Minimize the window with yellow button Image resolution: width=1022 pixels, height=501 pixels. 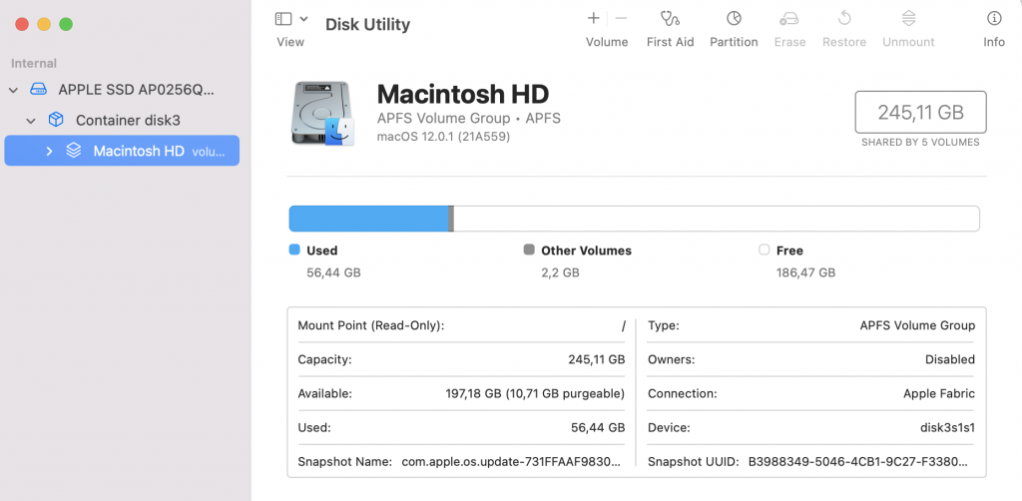(x=44, y=24)
